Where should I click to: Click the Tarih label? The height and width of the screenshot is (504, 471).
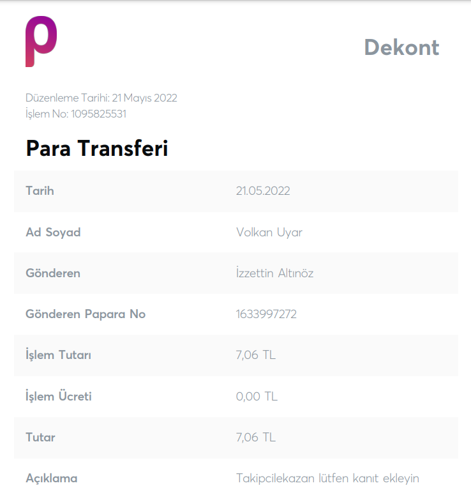click(40, 191)
